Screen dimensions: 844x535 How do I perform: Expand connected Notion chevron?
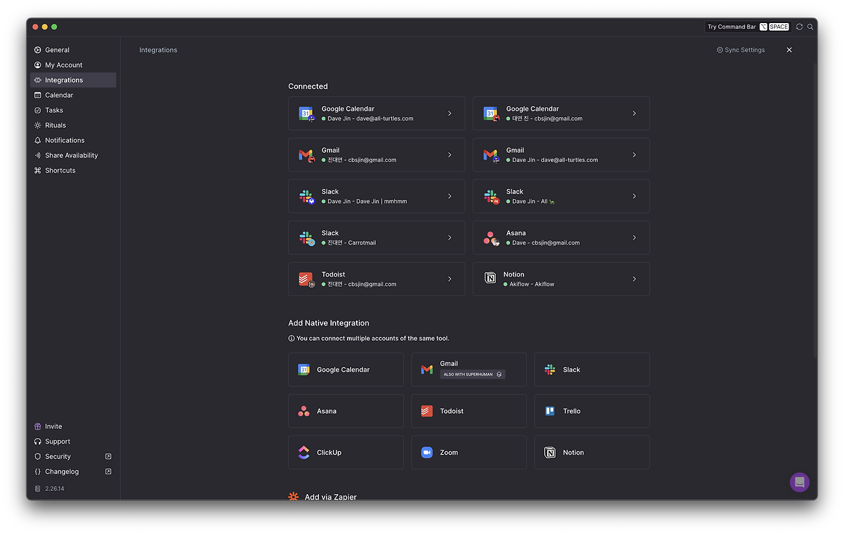[x=634, y=279]
